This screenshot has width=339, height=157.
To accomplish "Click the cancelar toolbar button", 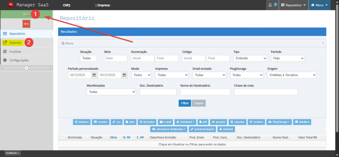I will [x=237, y=122].
